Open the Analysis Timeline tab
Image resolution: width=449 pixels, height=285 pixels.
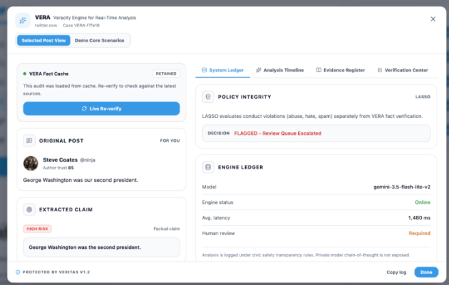280,70
